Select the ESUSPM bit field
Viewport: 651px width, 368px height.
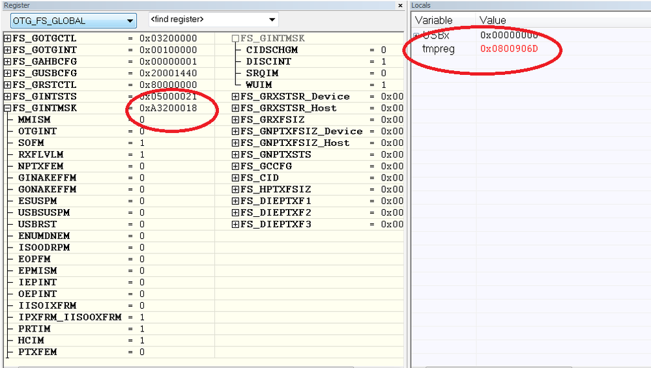[x=37, y=201]
